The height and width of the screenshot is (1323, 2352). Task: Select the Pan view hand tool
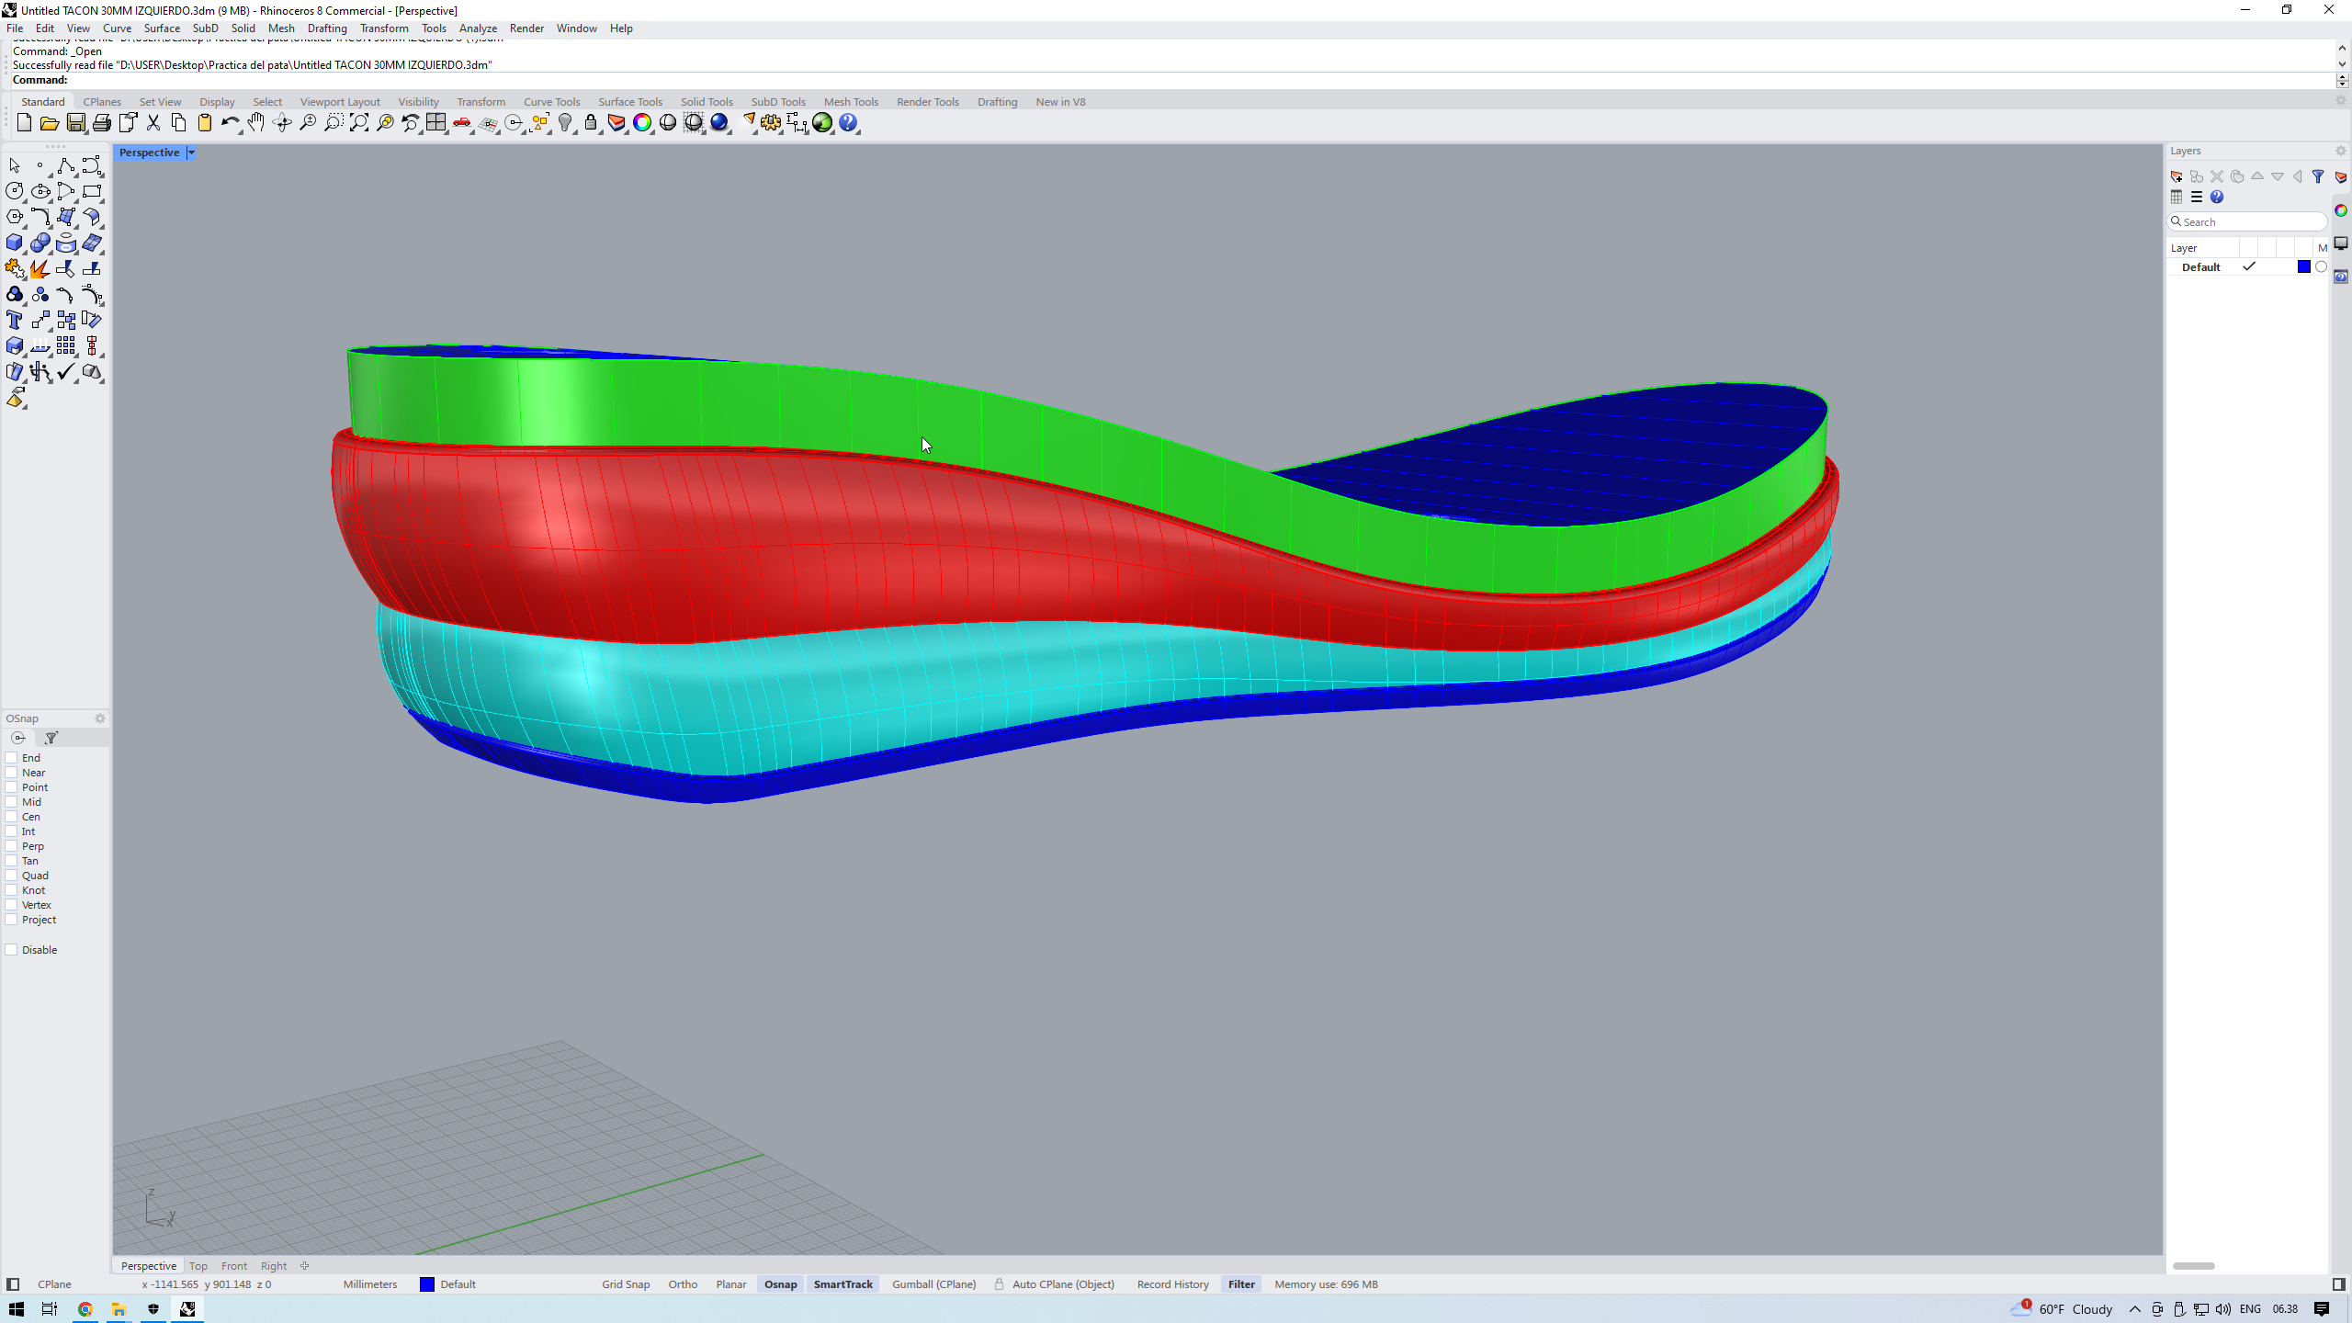coord(255,123)
